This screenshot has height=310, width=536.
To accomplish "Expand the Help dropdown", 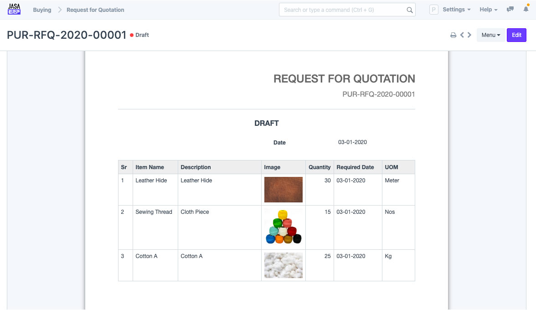I will 488,10.
